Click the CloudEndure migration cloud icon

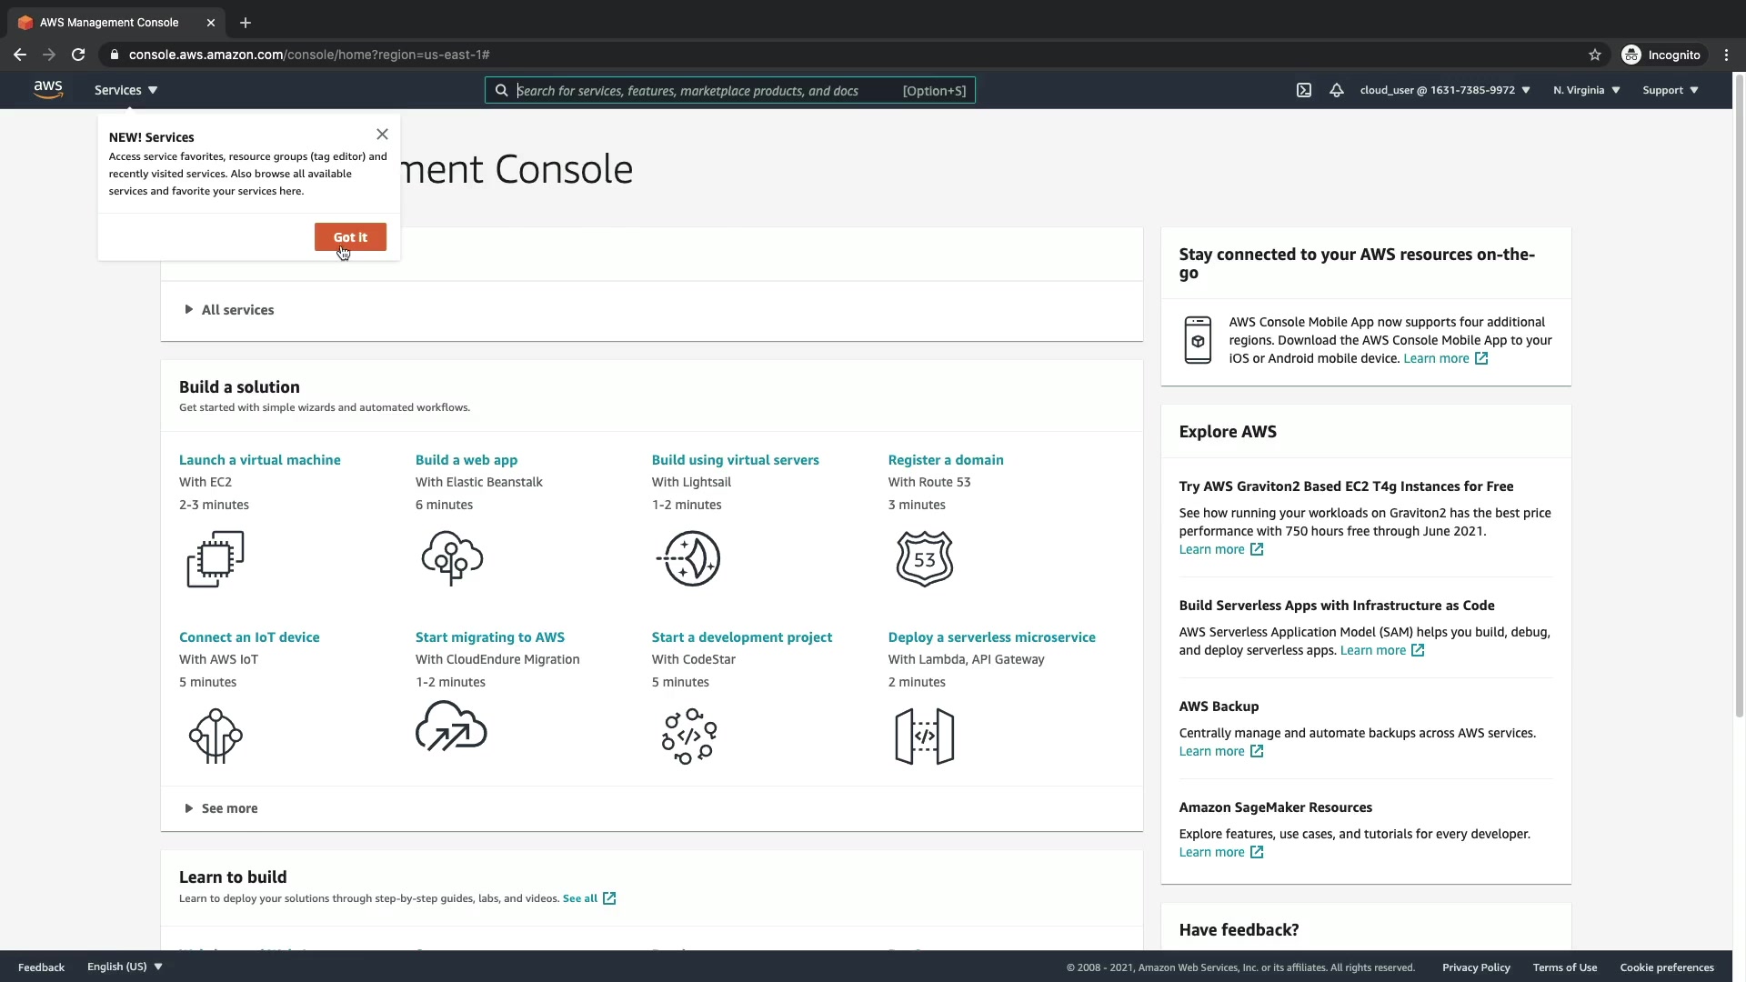pyautogui.click(x=451, y=726)
